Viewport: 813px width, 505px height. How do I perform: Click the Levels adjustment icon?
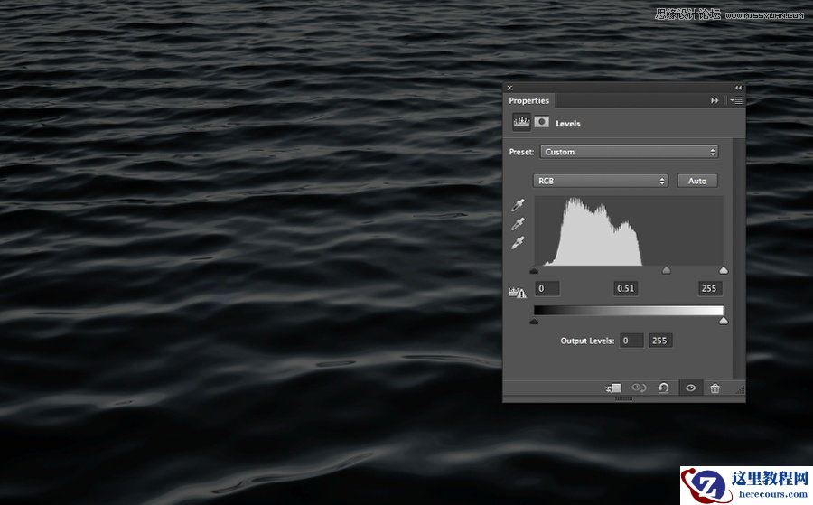pyautogui.click(x=521, y=122)
